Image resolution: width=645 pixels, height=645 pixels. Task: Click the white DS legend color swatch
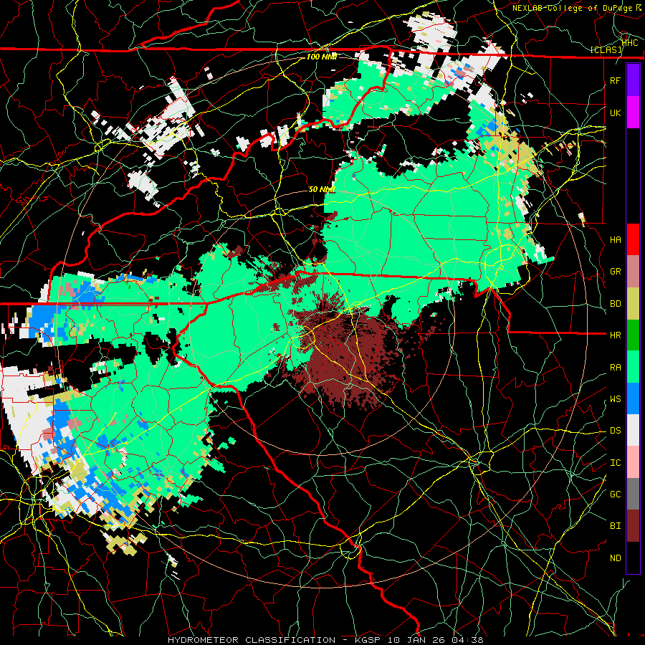pos(633,430)
